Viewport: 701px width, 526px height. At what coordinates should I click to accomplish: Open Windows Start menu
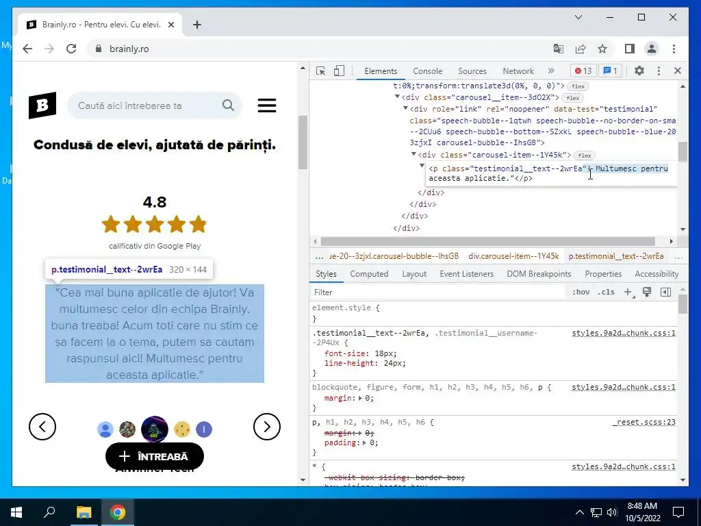pos(16,512)
